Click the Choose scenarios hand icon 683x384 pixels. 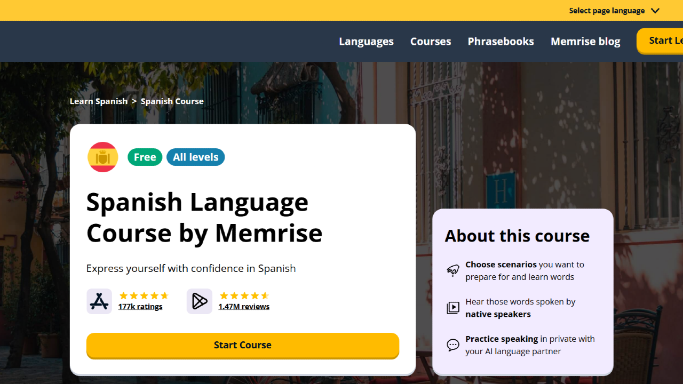[x=452, y=270]
